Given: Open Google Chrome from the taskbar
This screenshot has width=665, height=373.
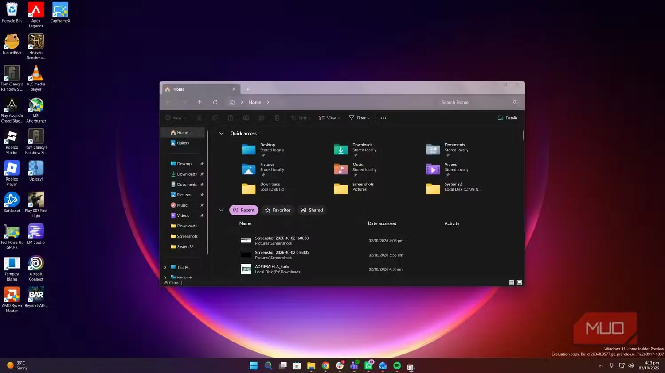Looking at the screenshot, I should point(326,366).
